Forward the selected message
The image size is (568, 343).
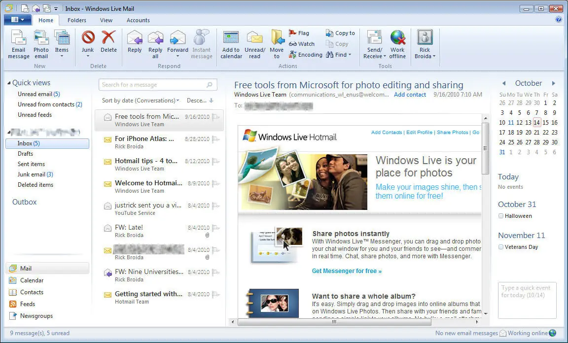pos(177,44)
